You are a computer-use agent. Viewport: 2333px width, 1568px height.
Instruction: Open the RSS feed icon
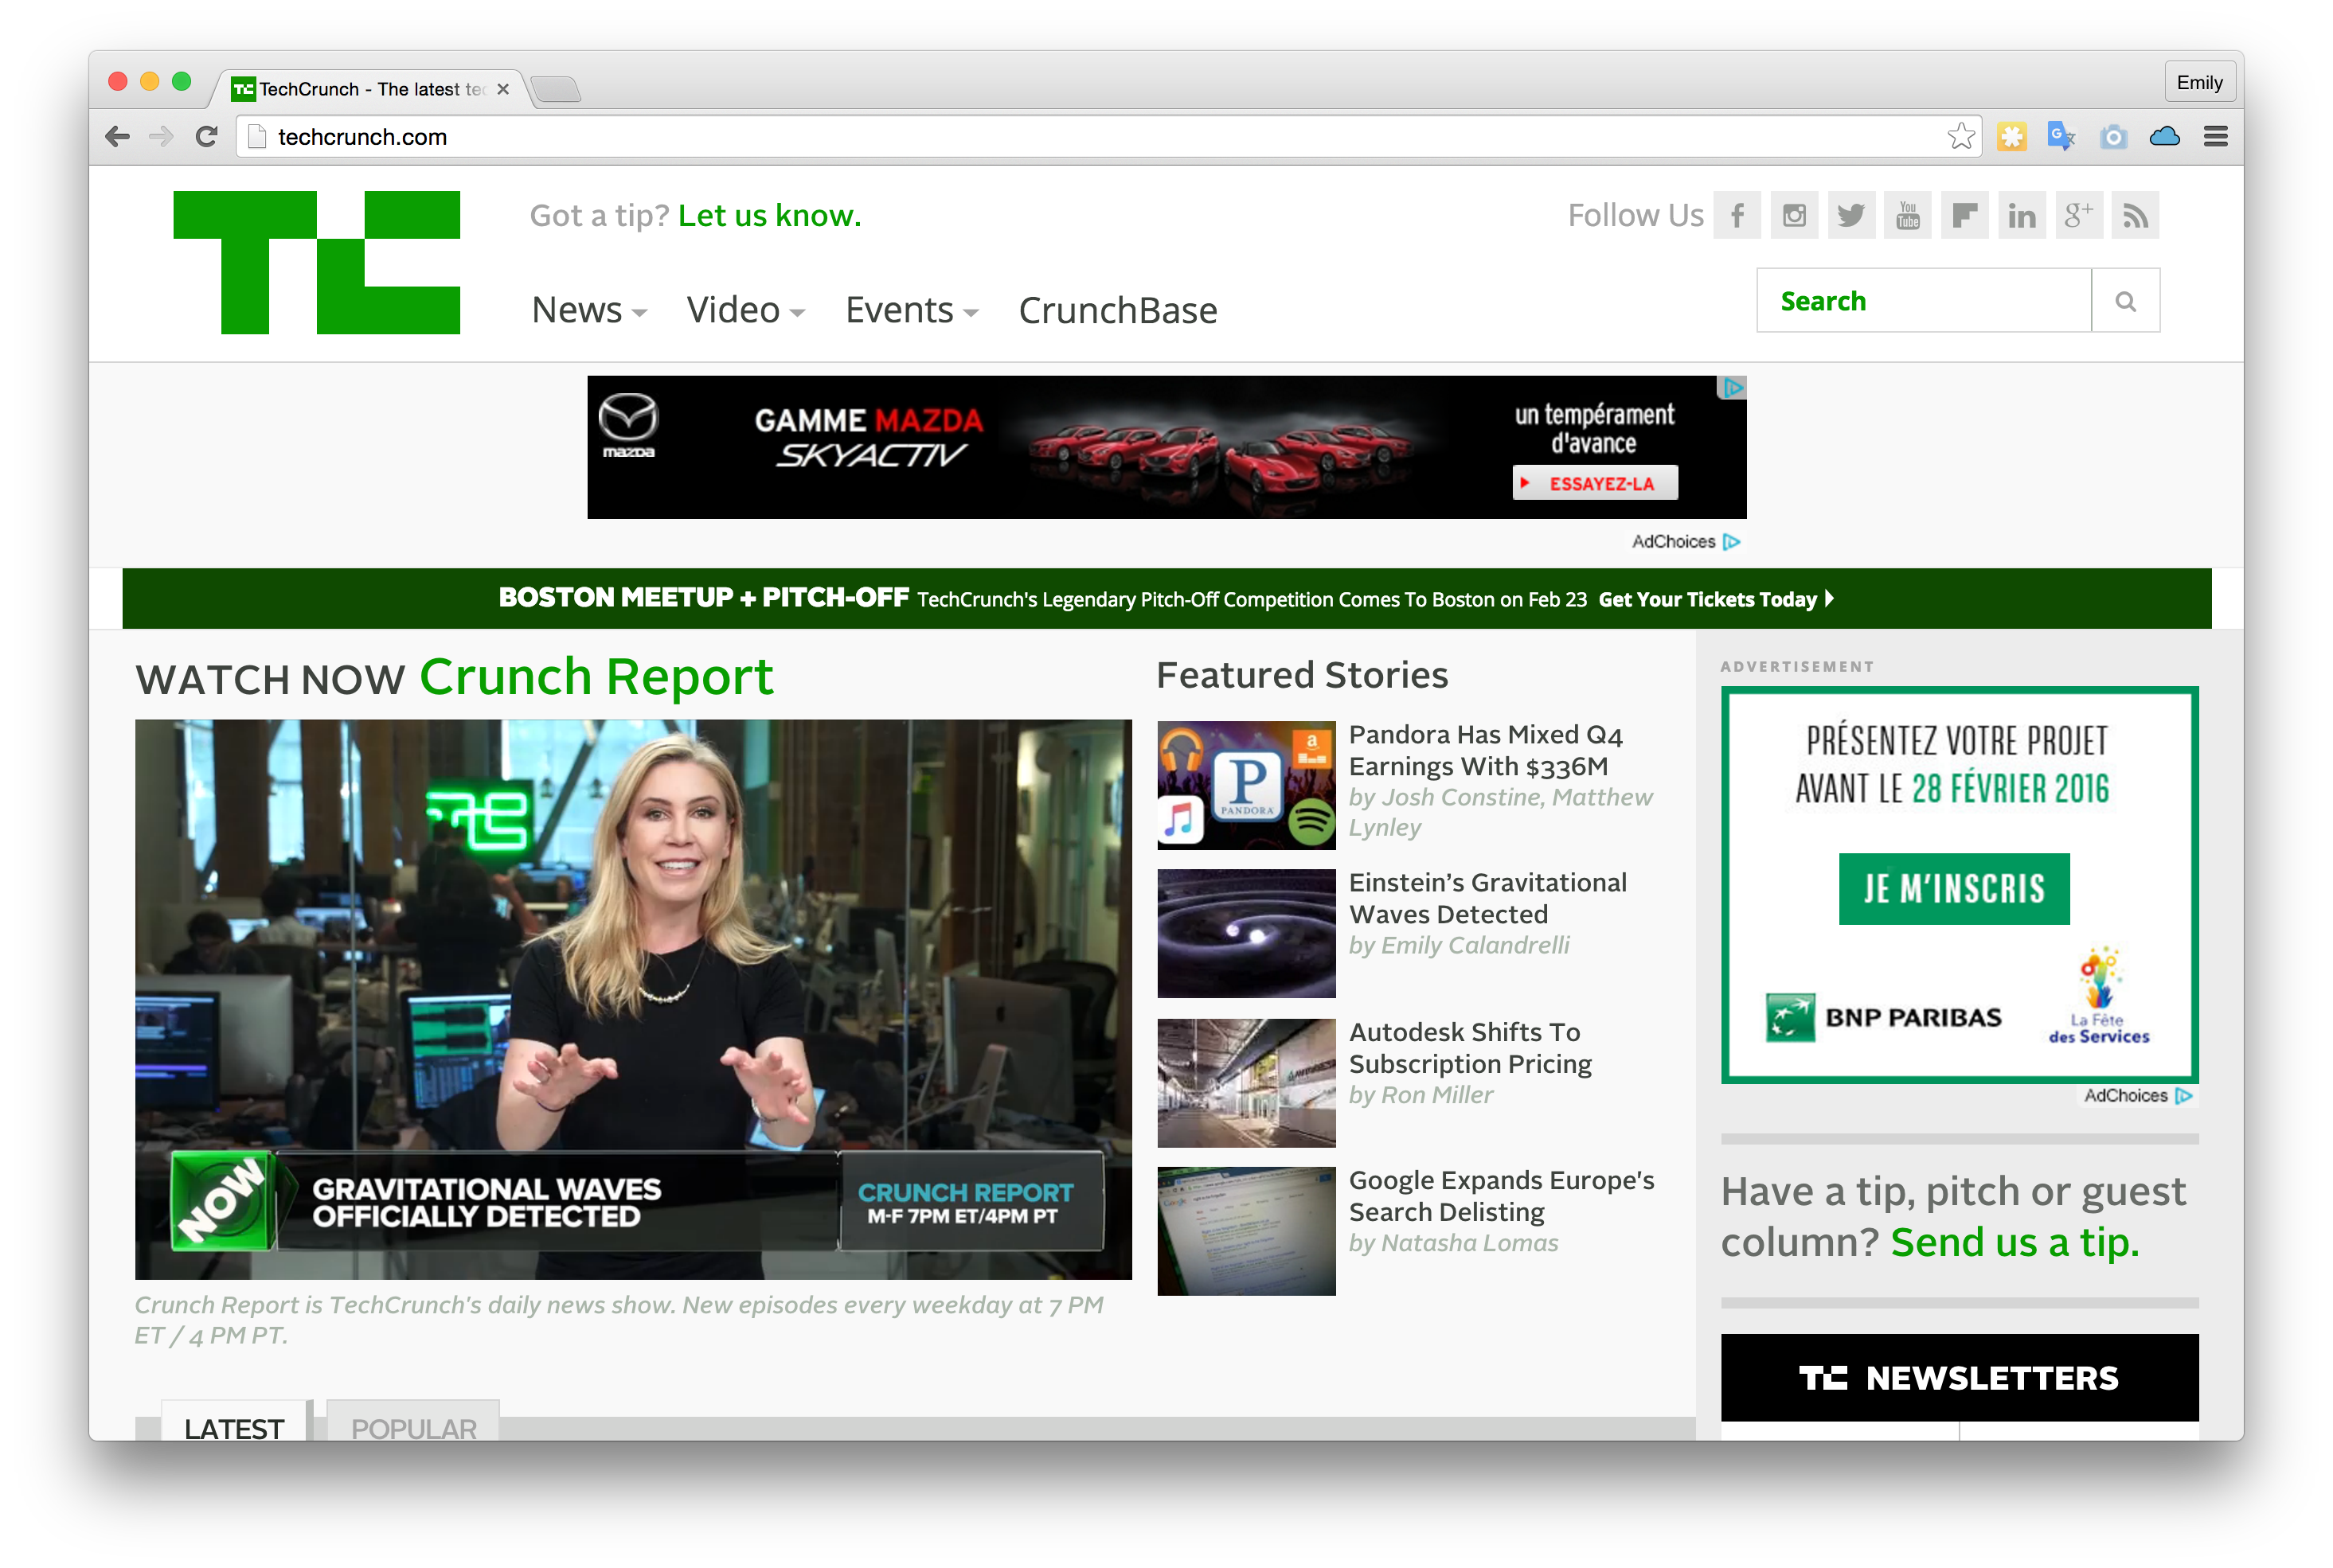point(2135,215)
